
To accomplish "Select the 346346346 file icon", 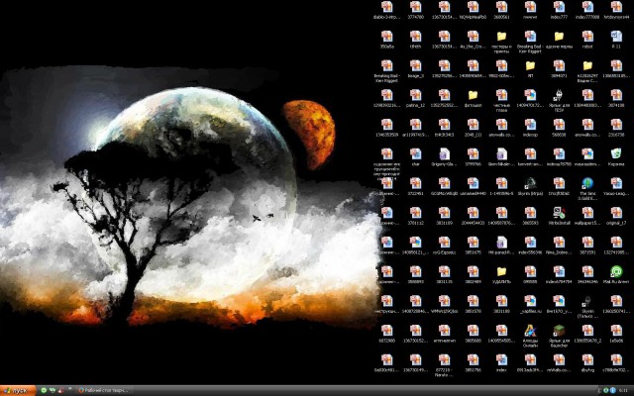I will [x=587, y=271].
